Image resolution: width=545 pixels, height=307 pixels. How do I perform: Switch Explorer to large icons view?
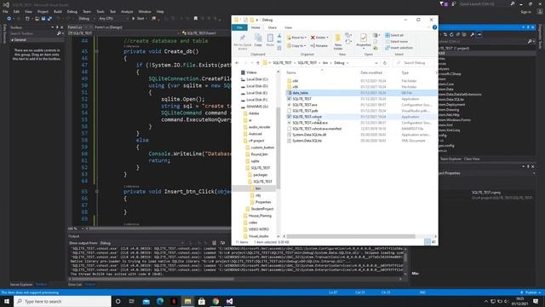coord(433,242)
